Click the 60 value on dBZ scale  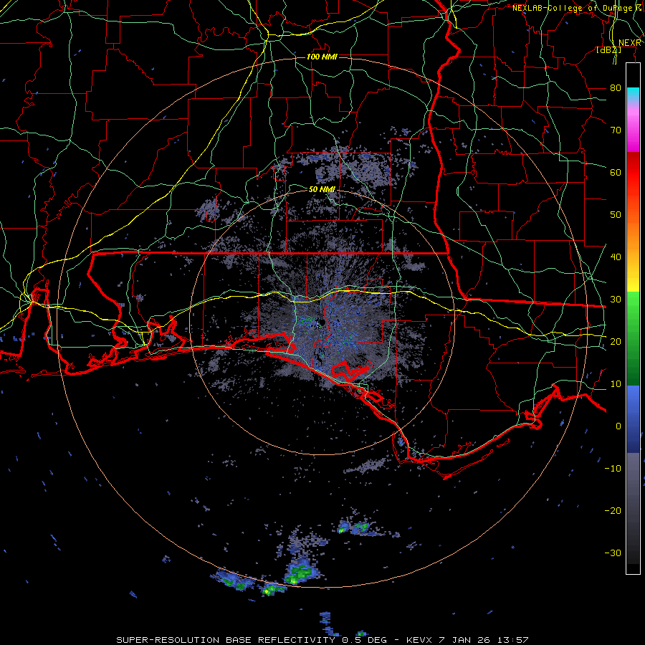tap(616, 172)
